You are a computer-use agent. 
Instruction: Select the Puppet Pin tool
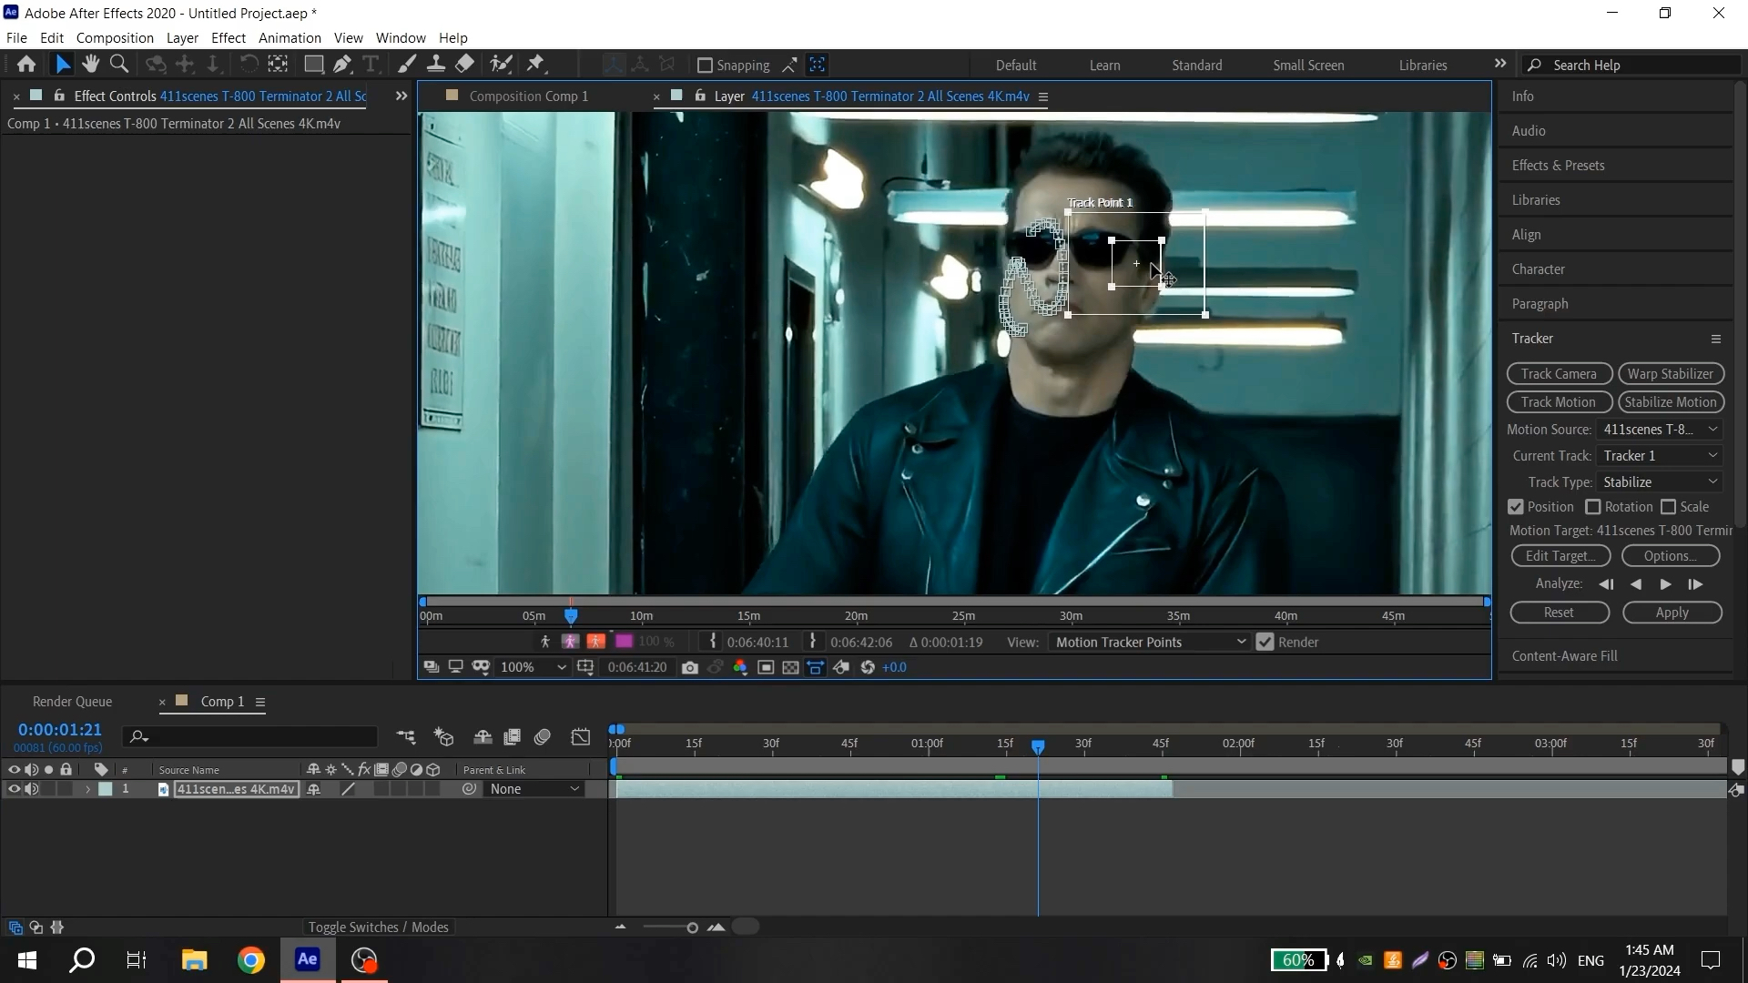tap(536, 65)
